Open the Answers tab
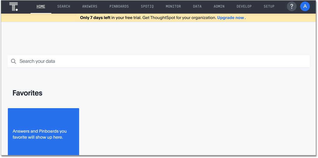The image size is (318, 158). (90, 6)
